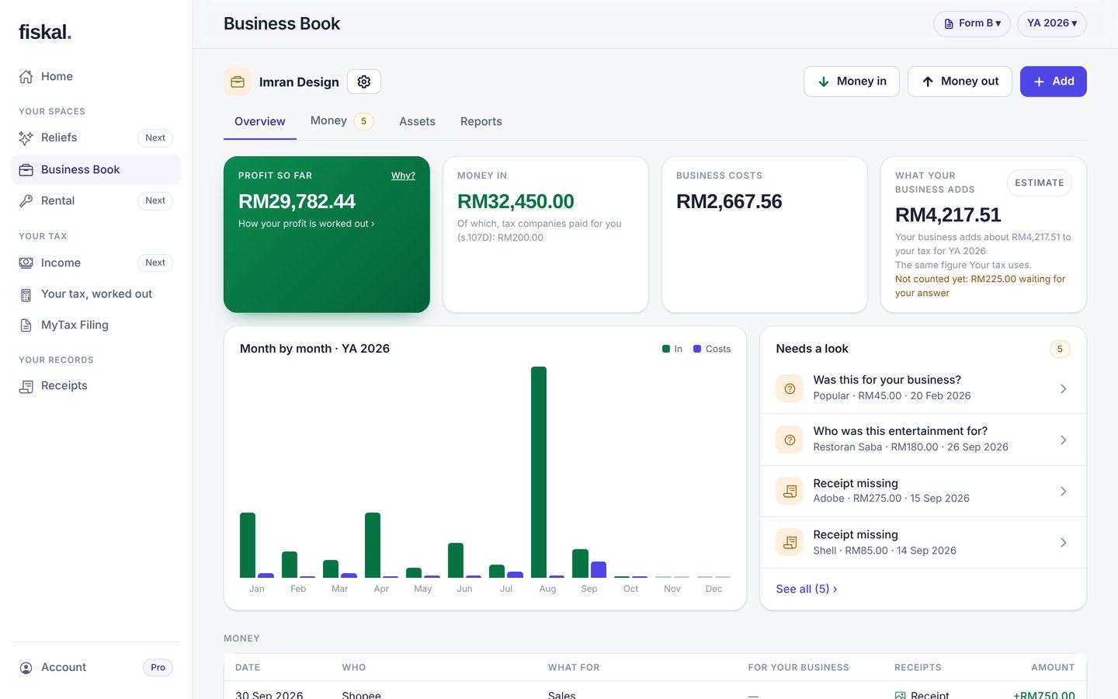The image size is (1118, 699).
Task: Click the MyTax Filing document icon
Action: point(26,325)
